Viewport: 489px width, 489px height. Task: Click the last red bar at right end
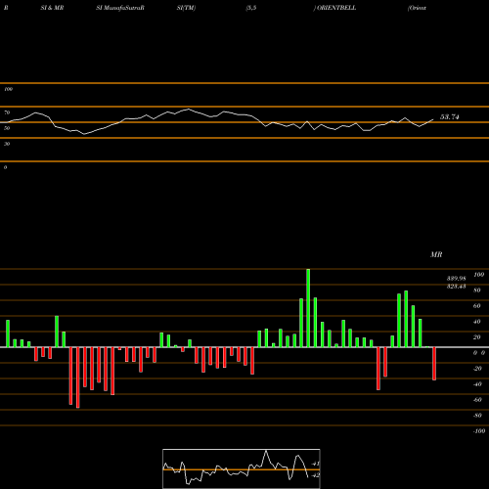pos(434,364)
